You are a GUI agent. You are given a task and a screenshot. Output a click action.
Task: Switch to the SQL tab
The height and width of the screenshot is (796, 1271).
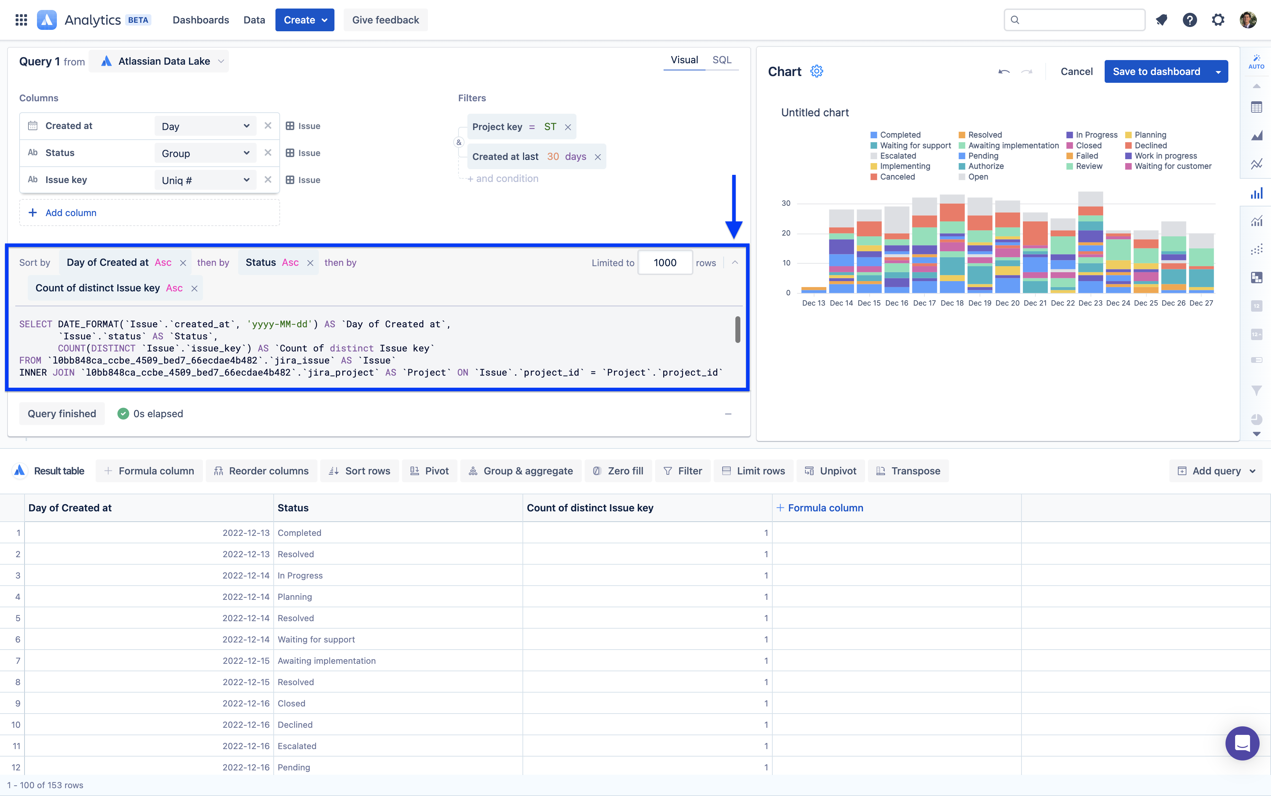[721, 60]
